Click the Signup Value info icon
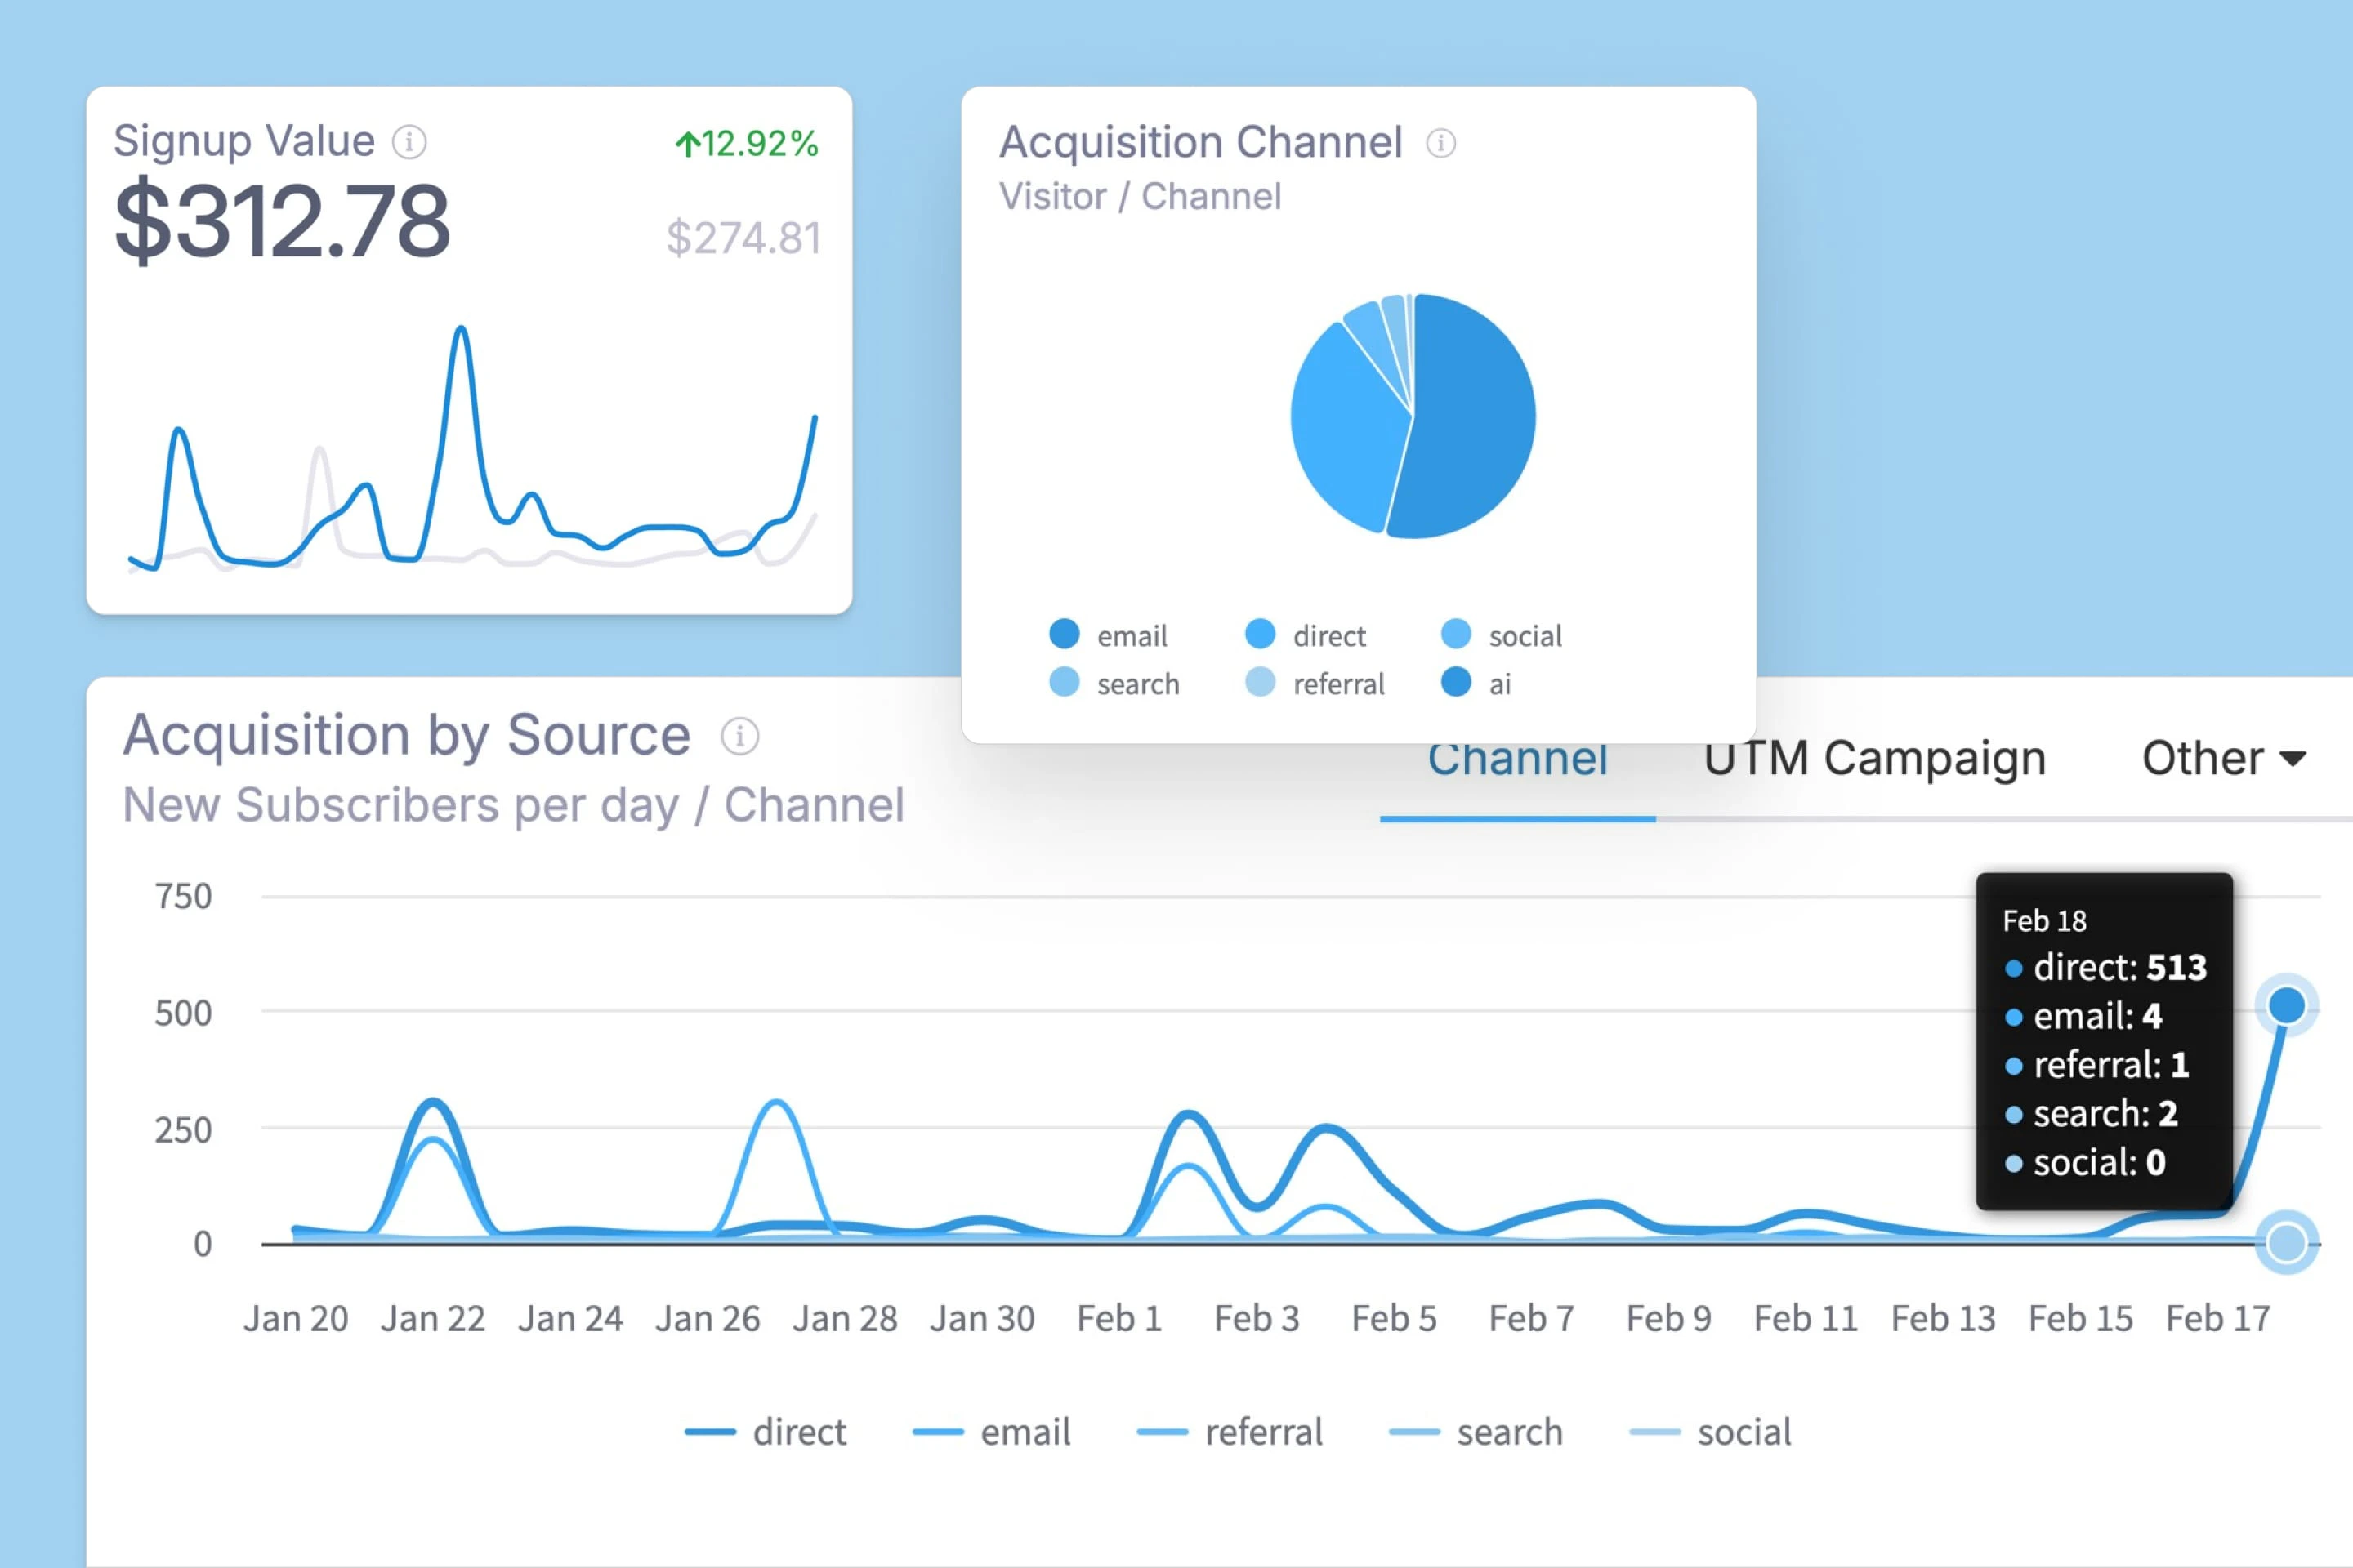Viewport: 2353px width, 1568px height. [409, 141]
